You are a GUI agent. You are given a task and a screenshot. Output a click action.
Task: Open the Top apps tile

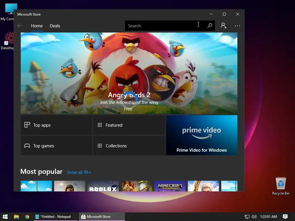(56, 125)
